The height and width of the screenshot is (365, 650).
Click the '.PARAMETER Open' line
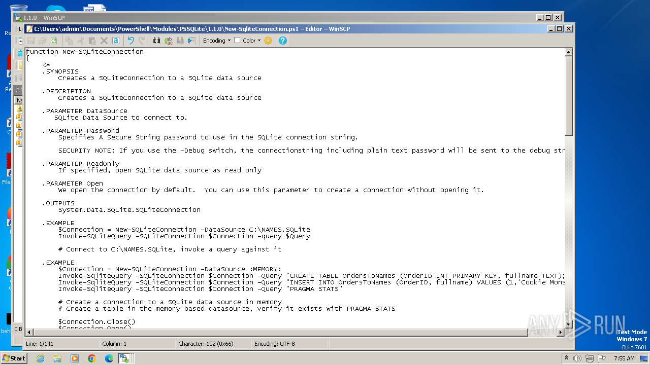(73, 184)
